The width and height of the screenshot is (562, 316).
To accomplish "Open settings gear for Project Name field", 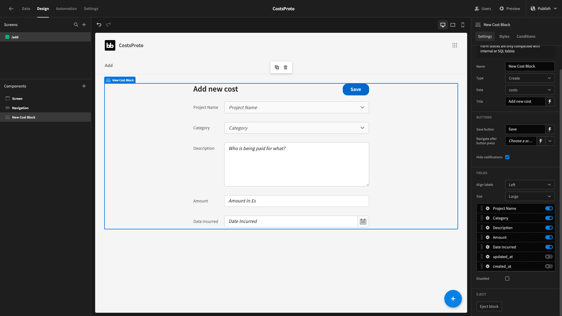I will pos(488,208).
